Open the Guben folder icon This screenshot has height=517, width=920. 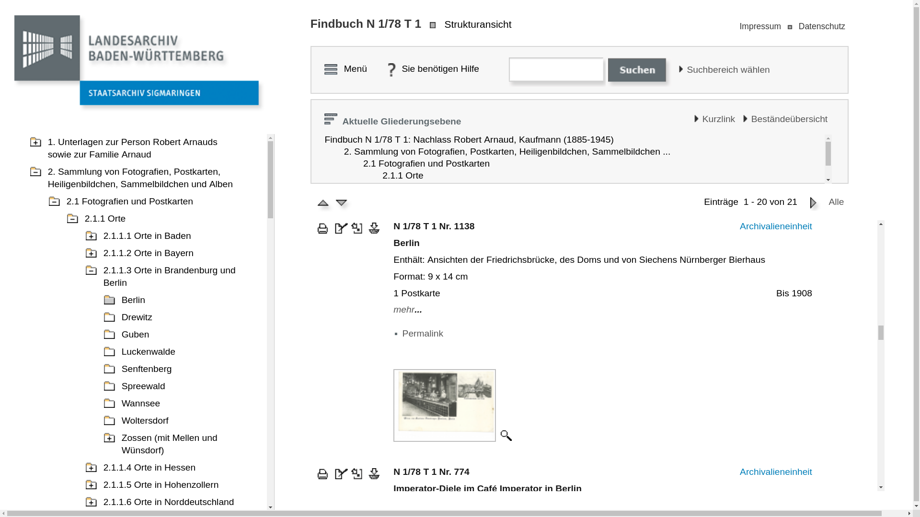109,335
